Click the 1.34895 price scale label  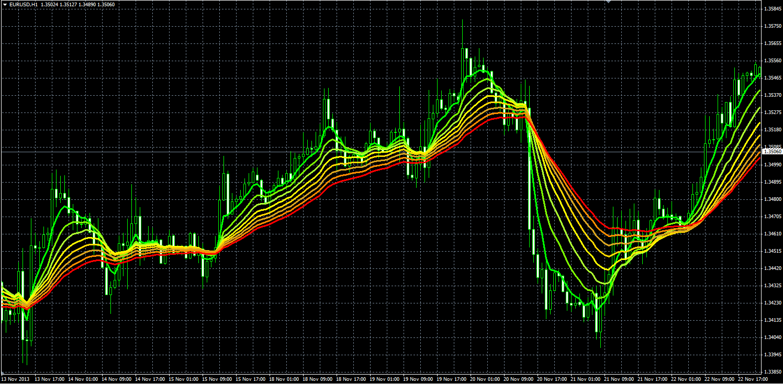coord(773,182)
